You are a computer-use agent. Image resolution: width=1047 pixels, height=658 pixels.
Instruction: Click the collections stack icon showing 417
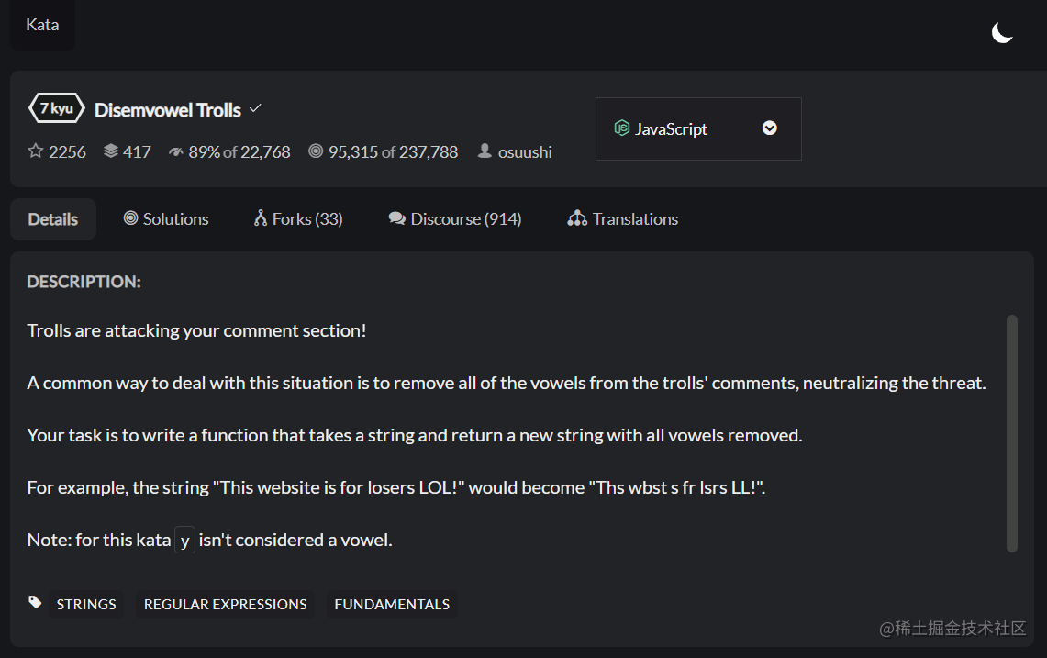(111, 151)
